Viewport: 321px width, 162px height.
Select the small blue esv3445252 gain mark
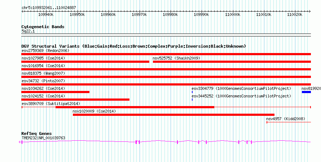(x=192, y=100)
